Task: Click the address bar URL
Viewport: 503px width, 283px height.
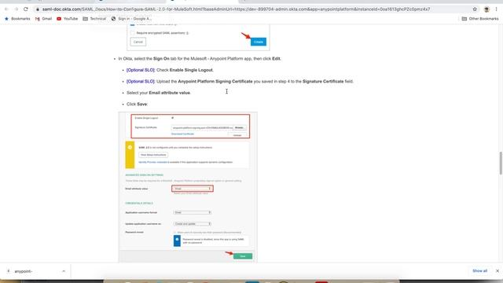Action: (236, 9)
